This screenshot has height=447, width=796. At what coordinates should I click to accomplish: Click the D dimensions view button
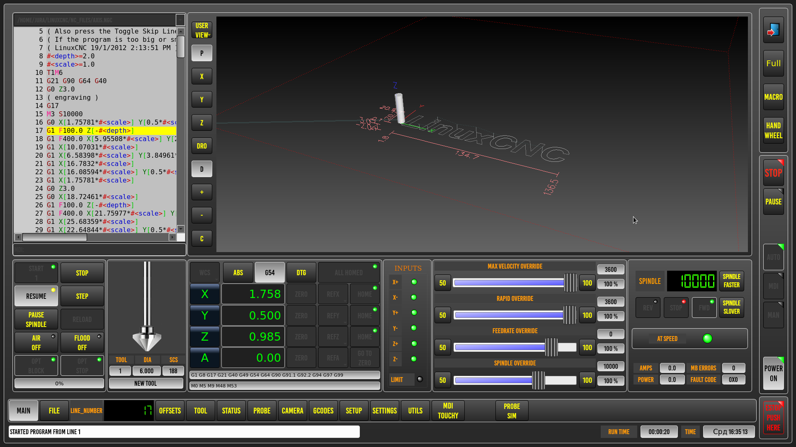(x=202, y=169)
